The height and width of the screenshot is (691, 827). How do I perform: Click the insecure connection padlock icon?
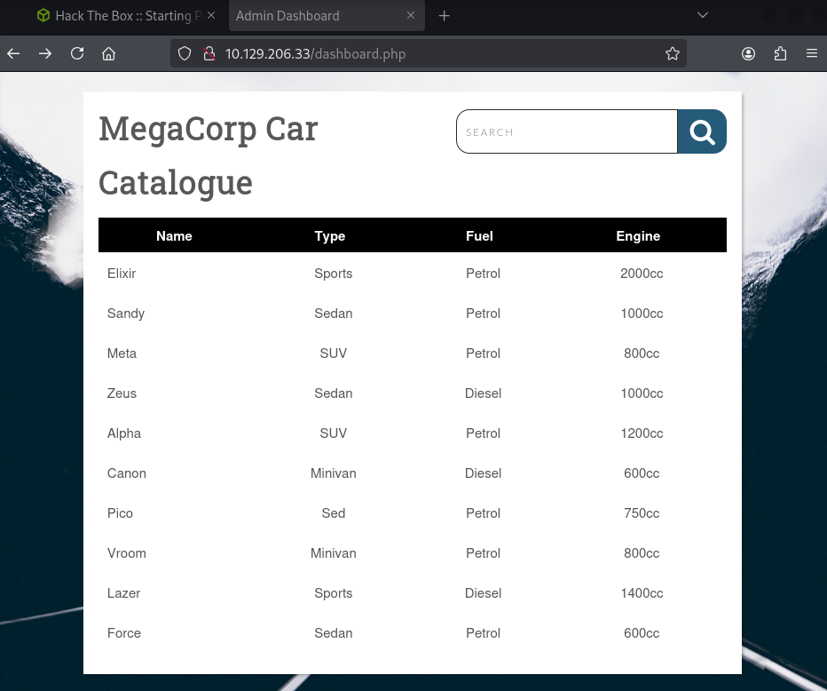tap(209, 53)
